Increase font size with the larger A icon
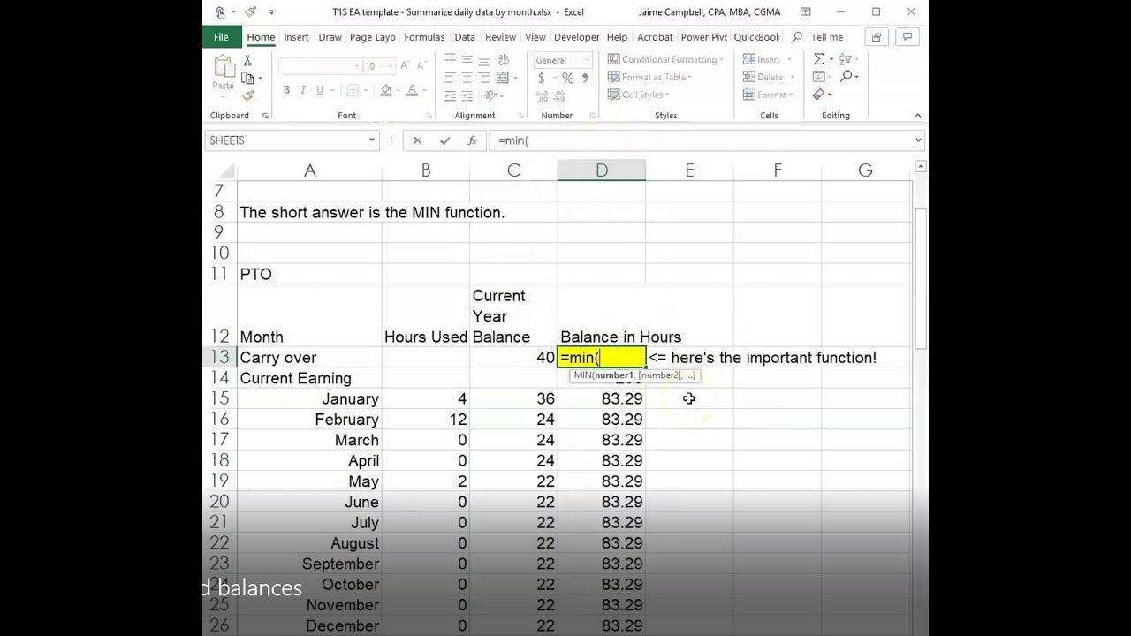The width and height of the screenshot is (1131, 636). [405, 65]
